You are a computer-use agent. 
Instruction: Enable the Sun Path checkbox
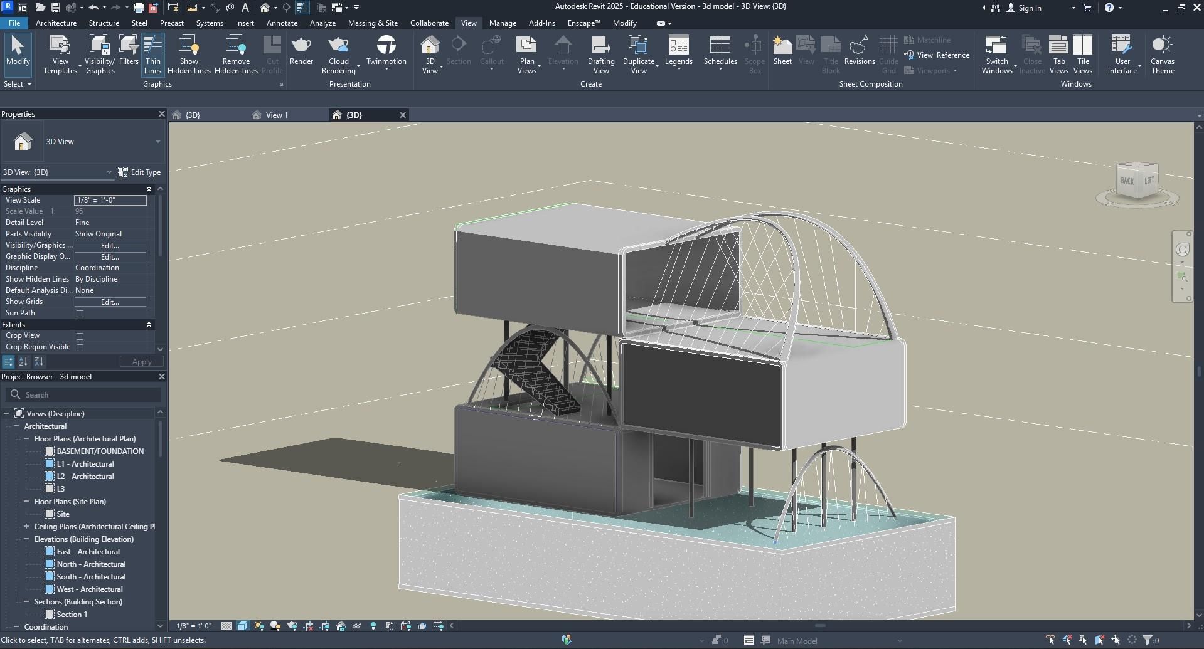[x=80, y=314]
